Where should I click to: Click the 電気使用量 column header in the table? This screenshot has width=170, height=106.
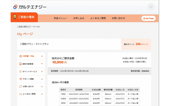click(108, 90)
